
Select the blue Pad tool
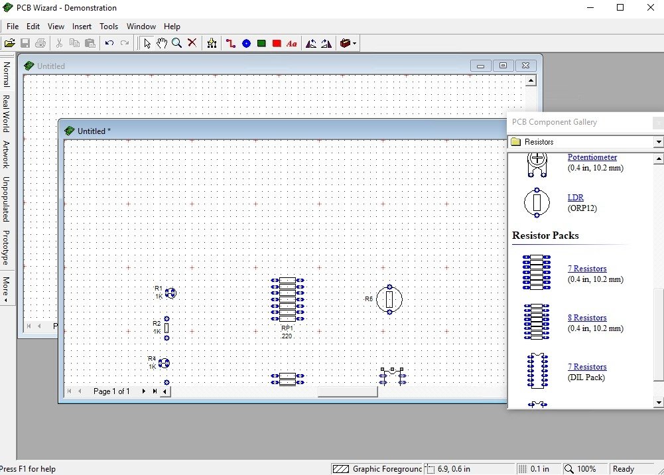click(x=246, y=43)
